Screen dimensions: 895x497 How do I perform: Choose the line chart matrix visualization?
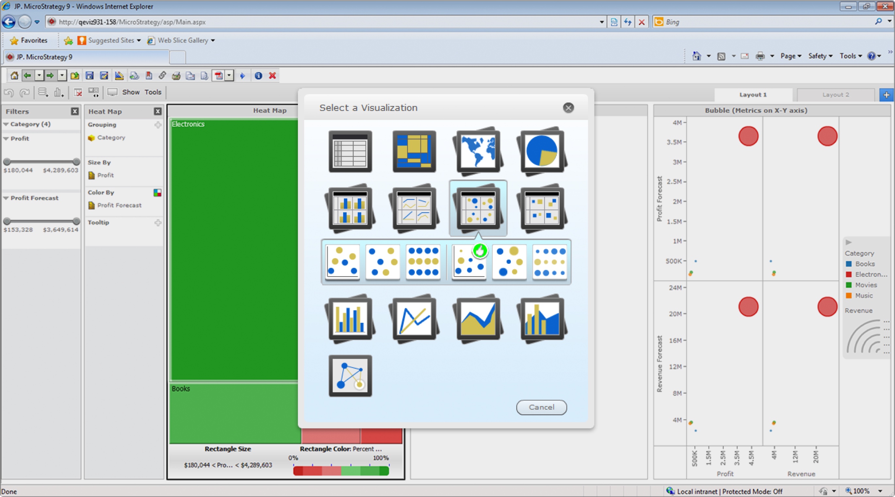click(x=414, y=208)
